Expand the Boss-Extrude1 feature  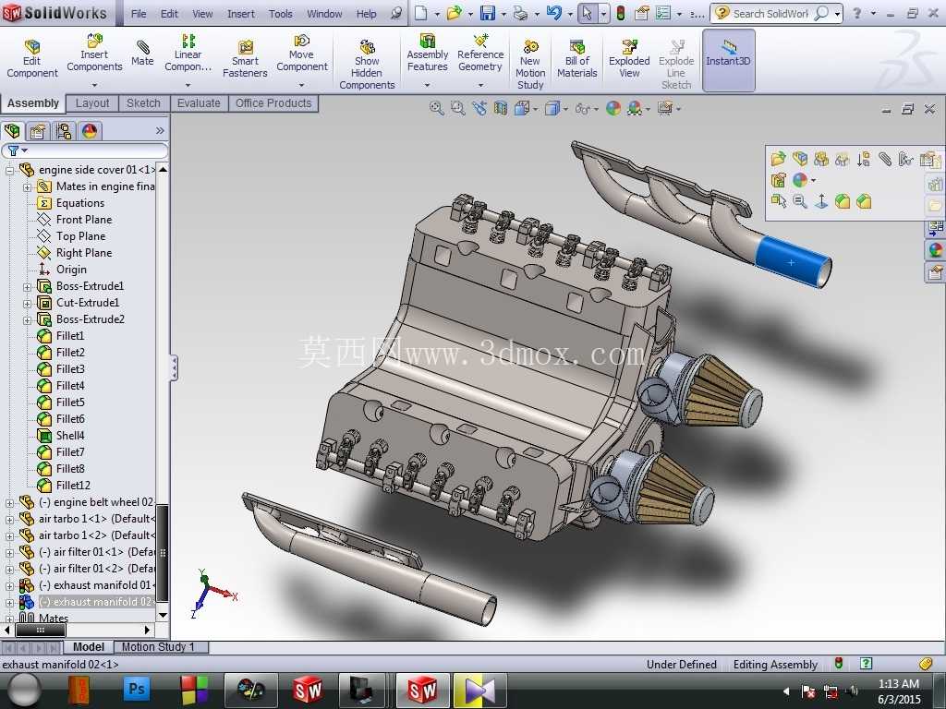pos(27,287)
